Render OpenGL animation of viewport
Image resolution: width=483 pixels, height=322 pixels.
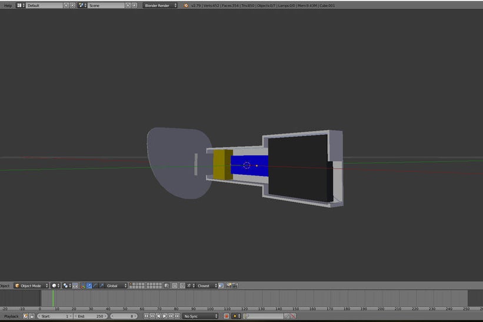click(x=235, y=286)
